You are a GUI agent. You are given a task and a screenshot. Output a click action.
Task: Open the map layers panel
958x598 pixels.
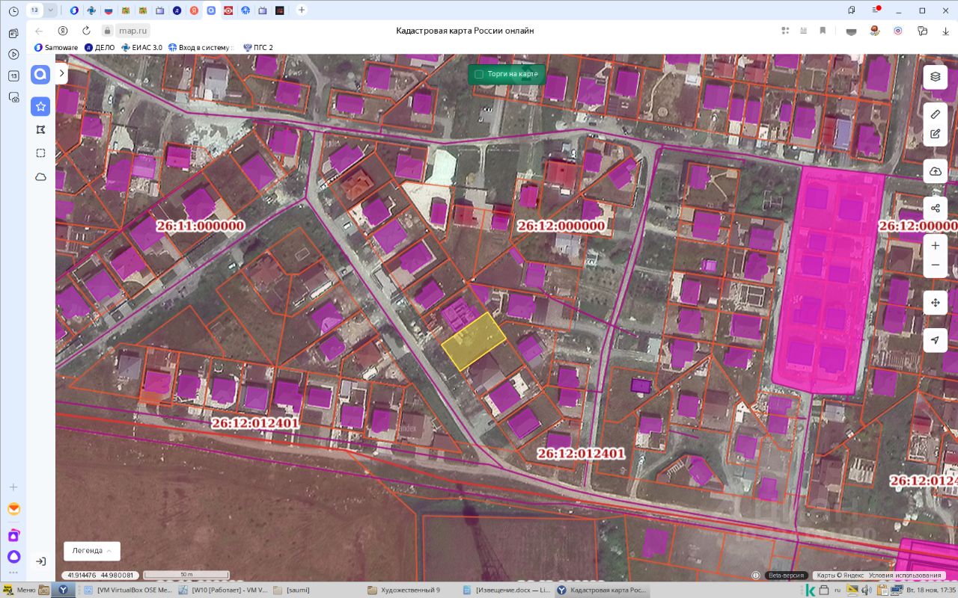(x=935, y=76)
